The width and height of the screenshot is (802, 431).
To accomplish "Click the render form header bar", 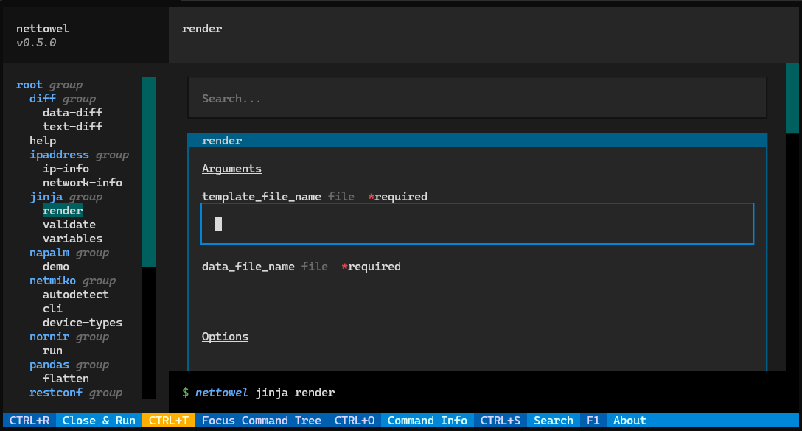I will [x=477, y=141].
